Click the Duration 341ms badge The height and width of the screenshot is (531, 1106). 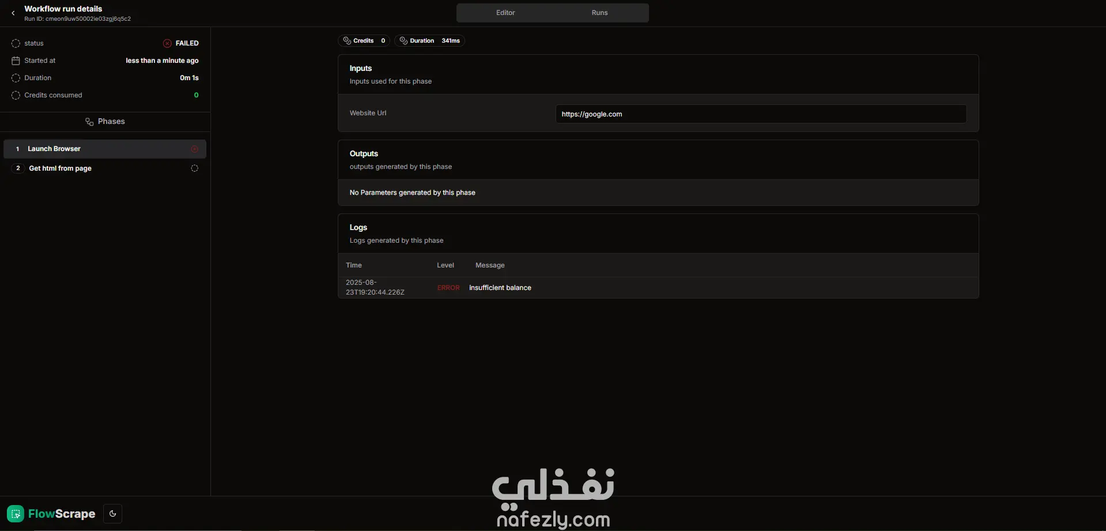[x=429, y=40]
